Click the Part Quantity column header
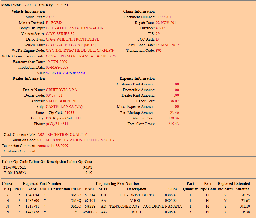Image resolution: width=256 pixels, height=218 pixels. 190,189
